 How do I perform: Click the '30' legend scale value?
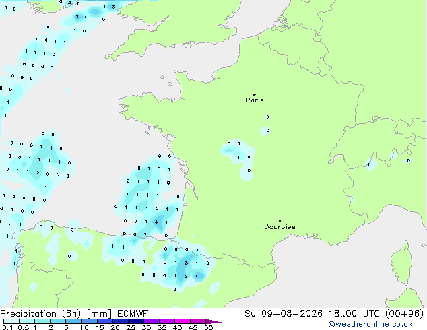click(x=146, y=327)
